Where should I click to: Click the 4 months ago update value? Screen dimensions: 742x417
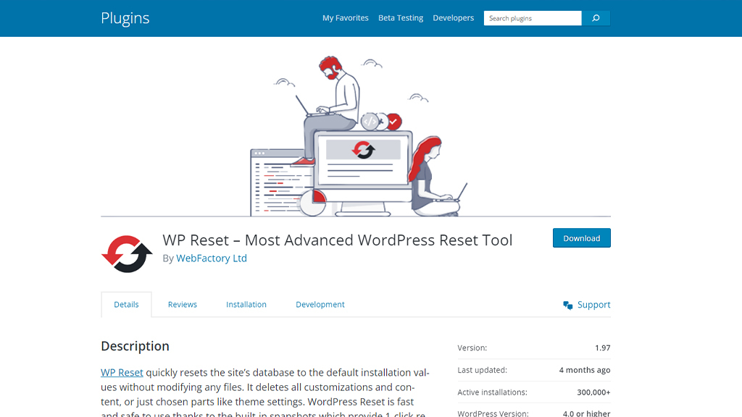pyautogui.click(x=584, y=370)
